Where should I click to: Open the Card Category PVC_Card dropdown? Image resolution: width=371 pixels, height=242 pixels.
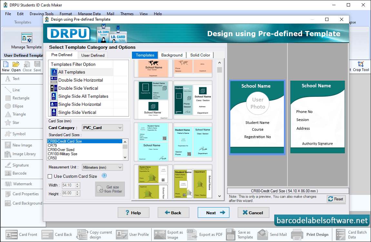[x=102, y=128]
